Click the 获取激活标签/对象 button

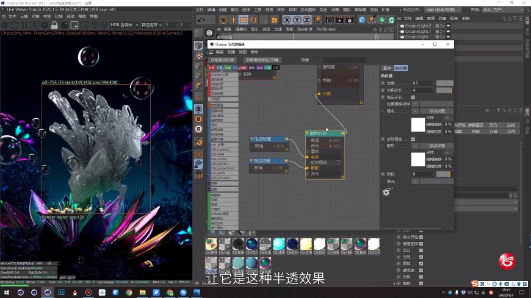click(262, 60)
